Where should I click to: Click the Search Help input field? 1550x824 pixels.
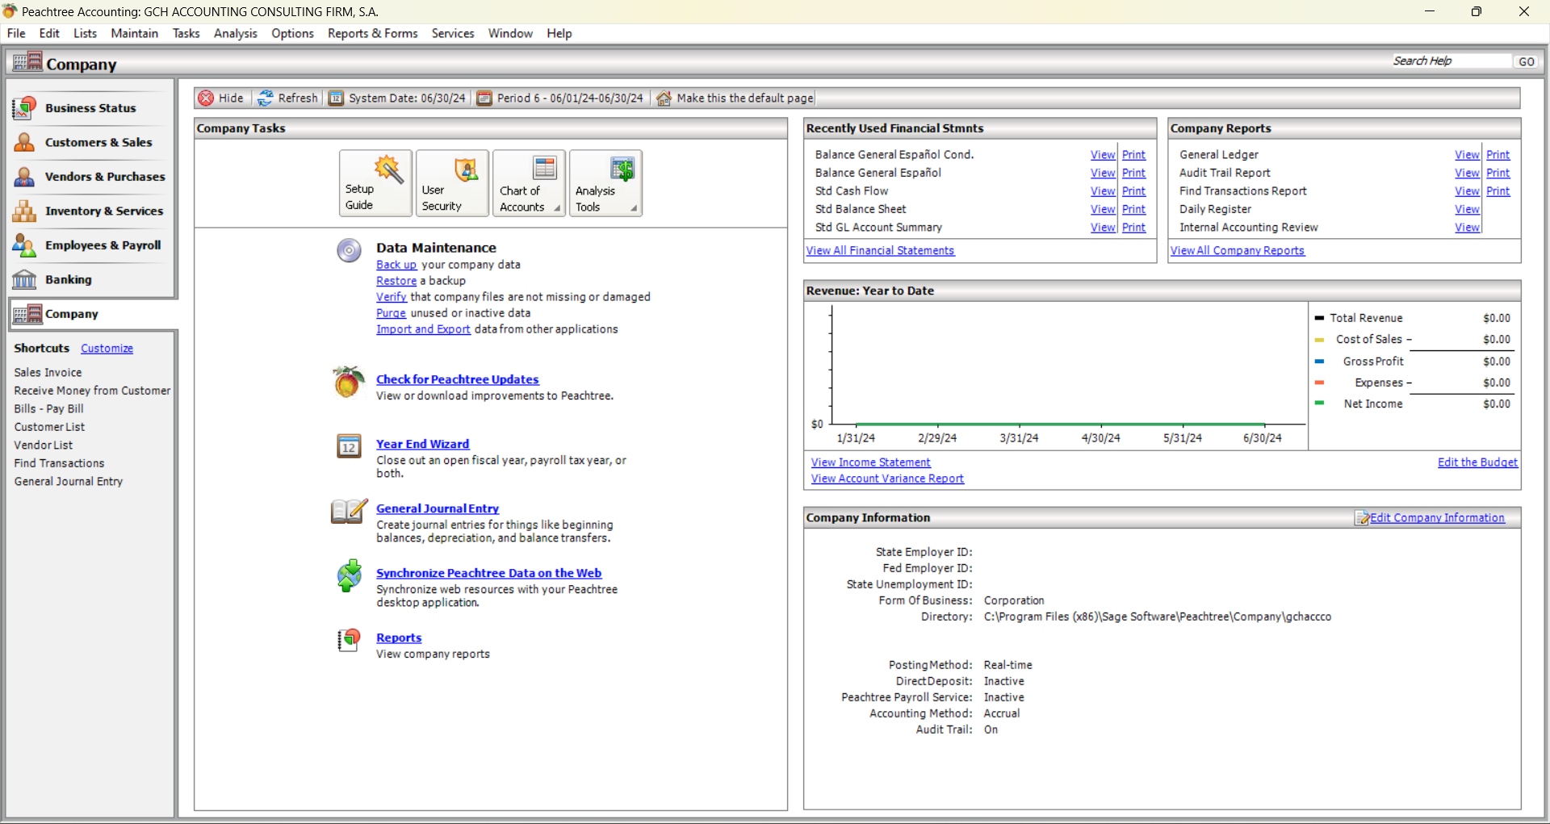1450,61
